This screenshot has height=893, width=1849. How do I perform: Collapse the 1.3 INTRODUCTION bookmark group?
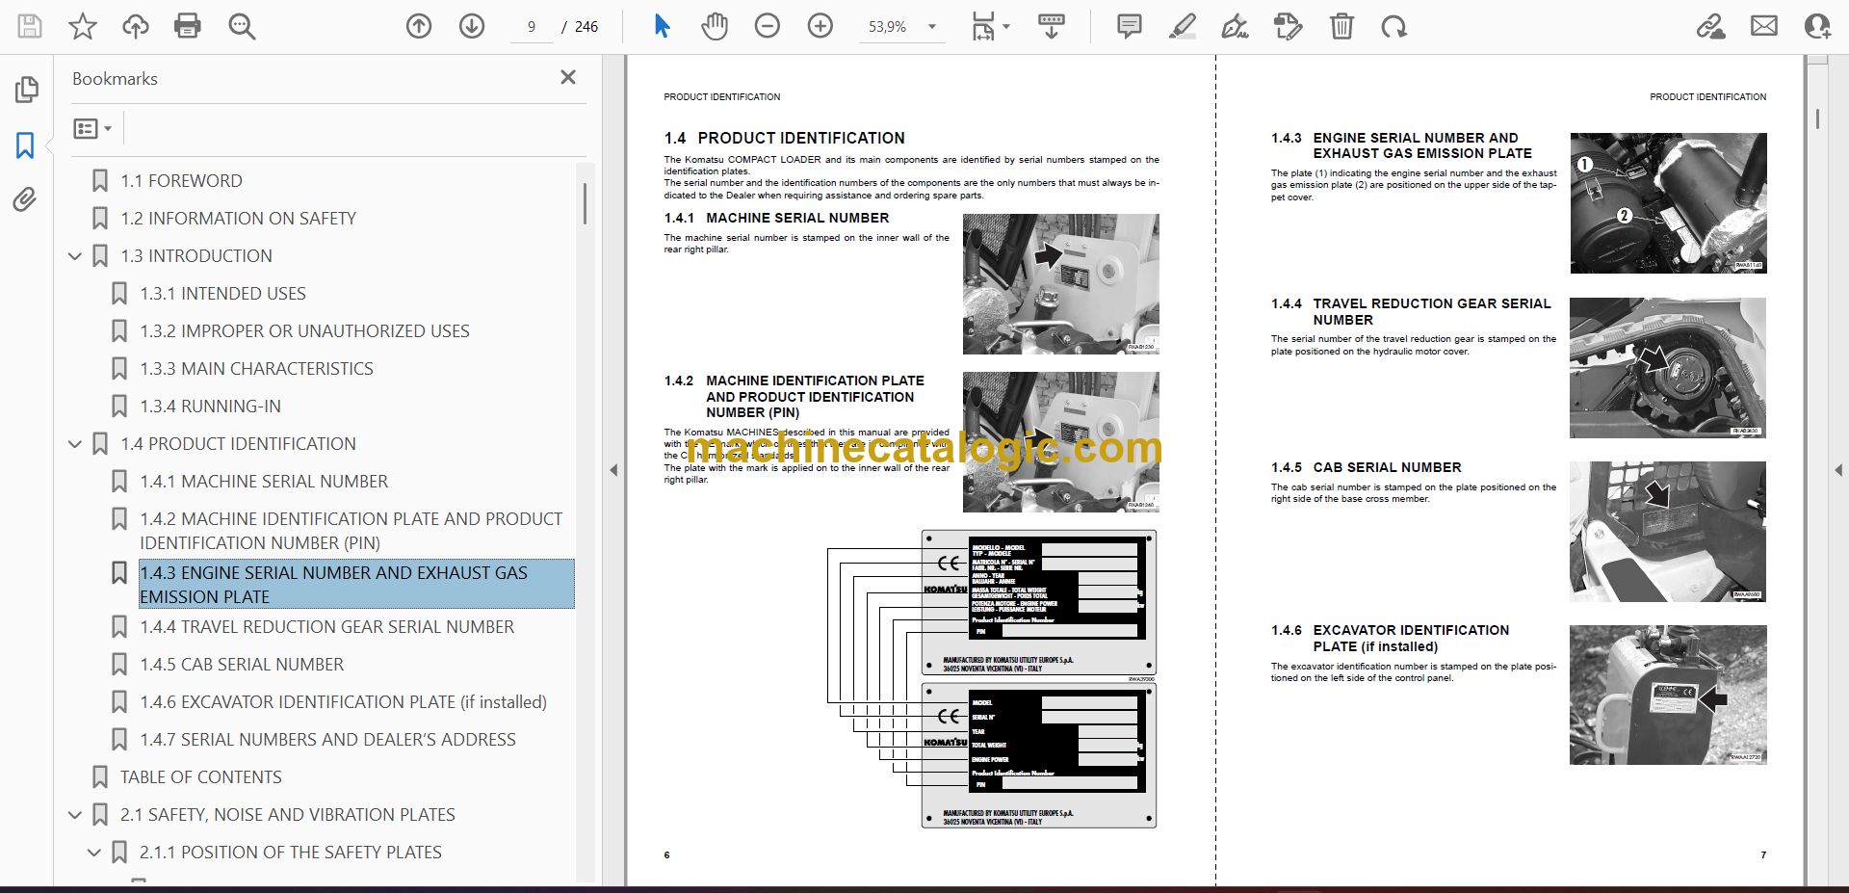[75, 256]
